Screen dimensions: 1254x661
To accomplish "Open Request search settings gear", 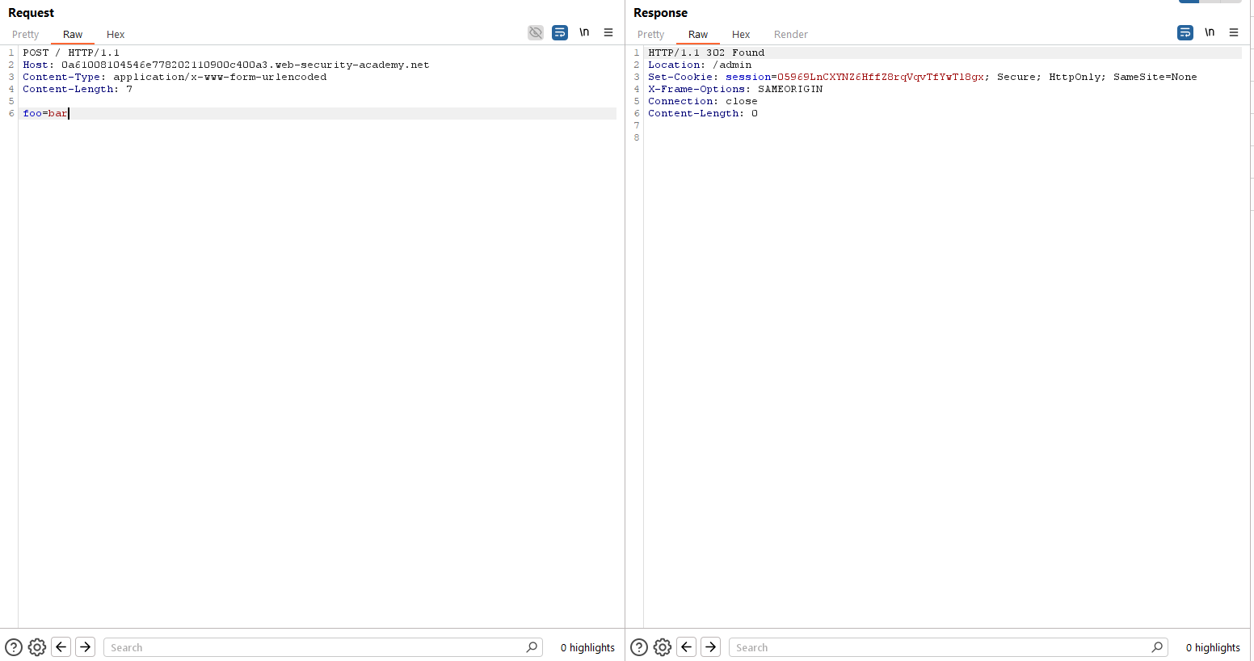I will point(37,647).
